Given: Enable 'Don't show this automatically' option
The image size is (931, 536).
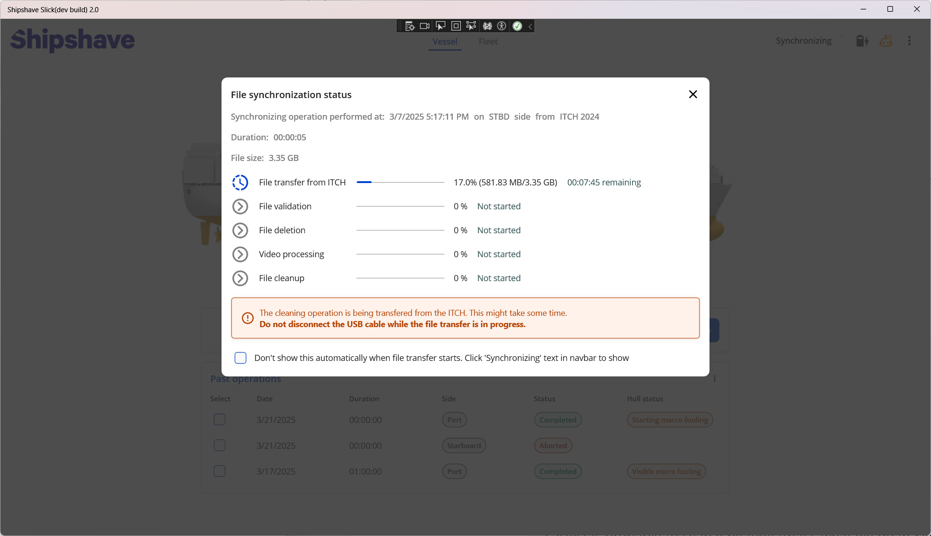Looking at the screenshot, I should pos(240,358).
